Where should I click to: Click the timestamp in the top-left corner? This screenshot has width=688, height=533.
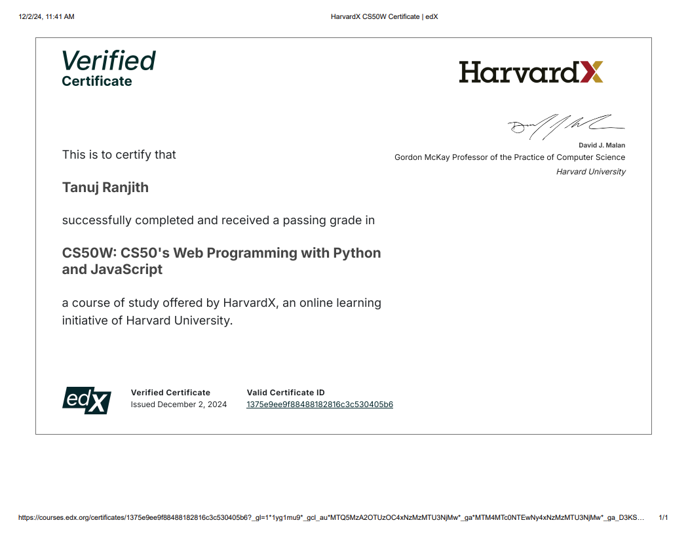point(46,16)
